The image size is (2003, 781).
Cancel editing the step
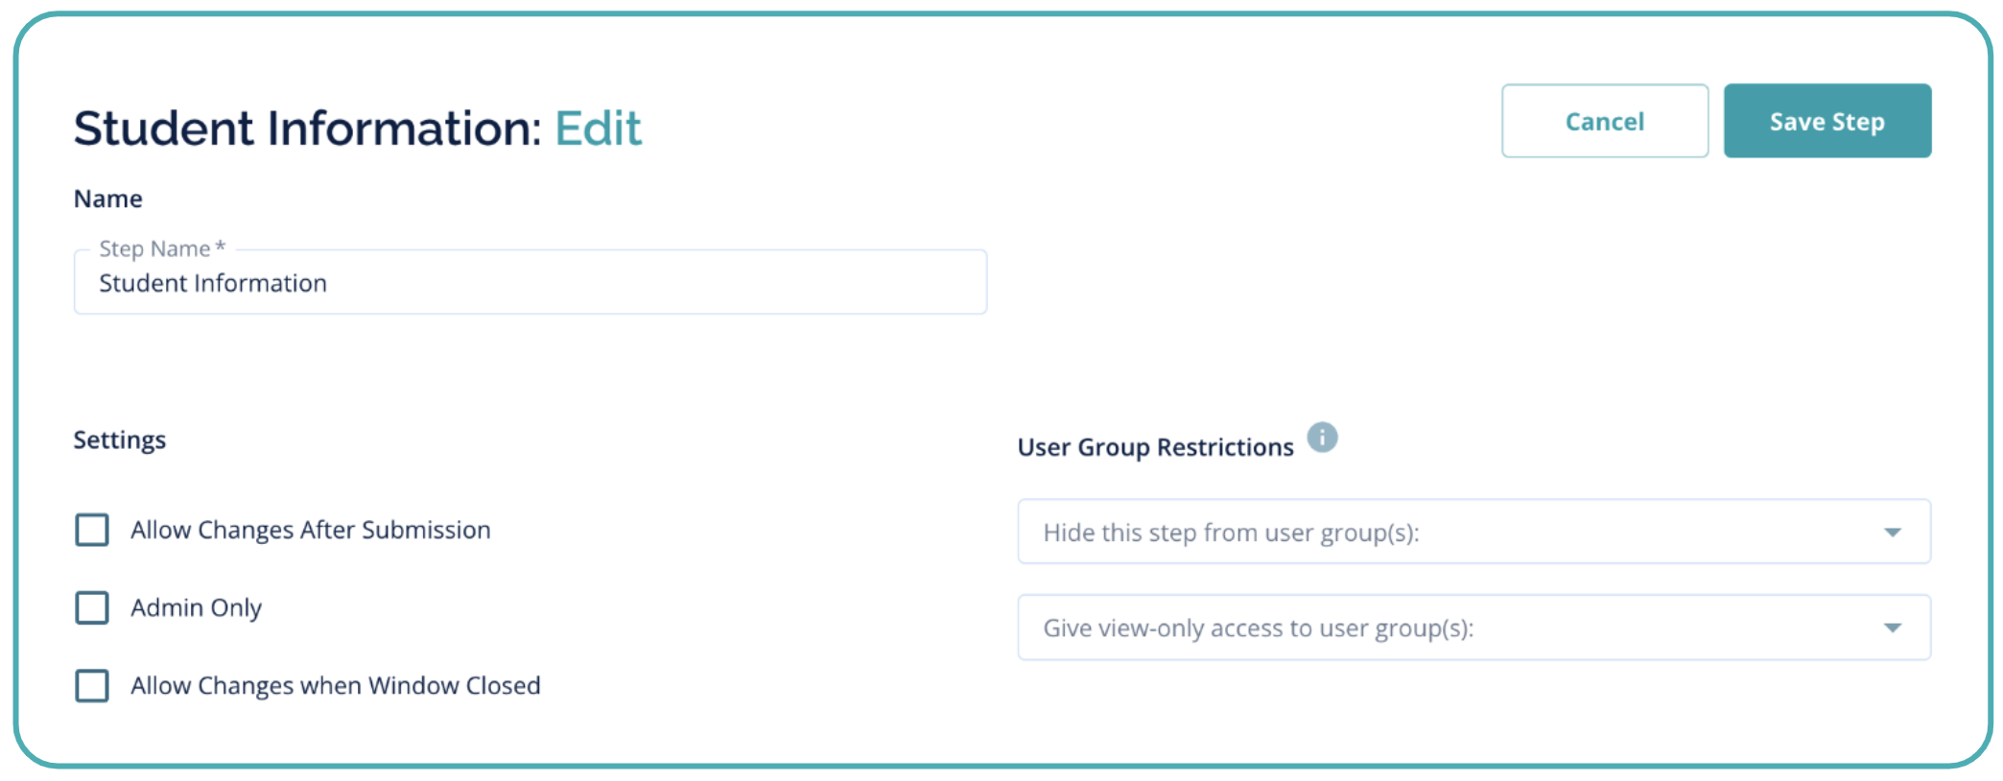pos(1604,121)
